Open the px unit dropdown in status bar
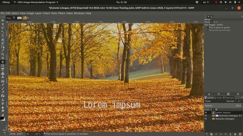243x136 pixels. [29, 134]
